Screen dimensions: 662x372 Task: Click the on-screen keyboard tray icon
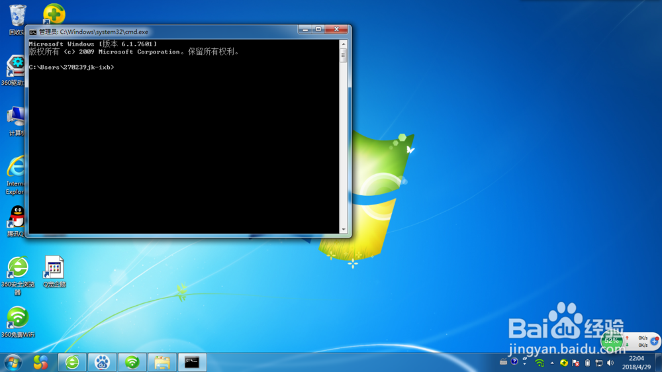click(x=503, y=362)
